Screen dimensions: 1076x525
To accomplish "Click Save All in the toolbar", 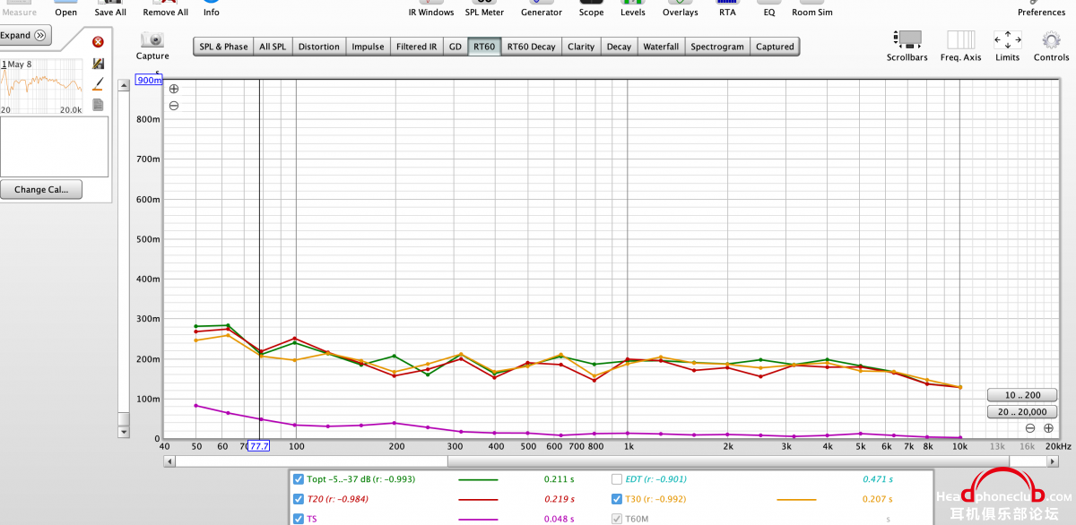I will pyautogui.click(x=110, y=9).
